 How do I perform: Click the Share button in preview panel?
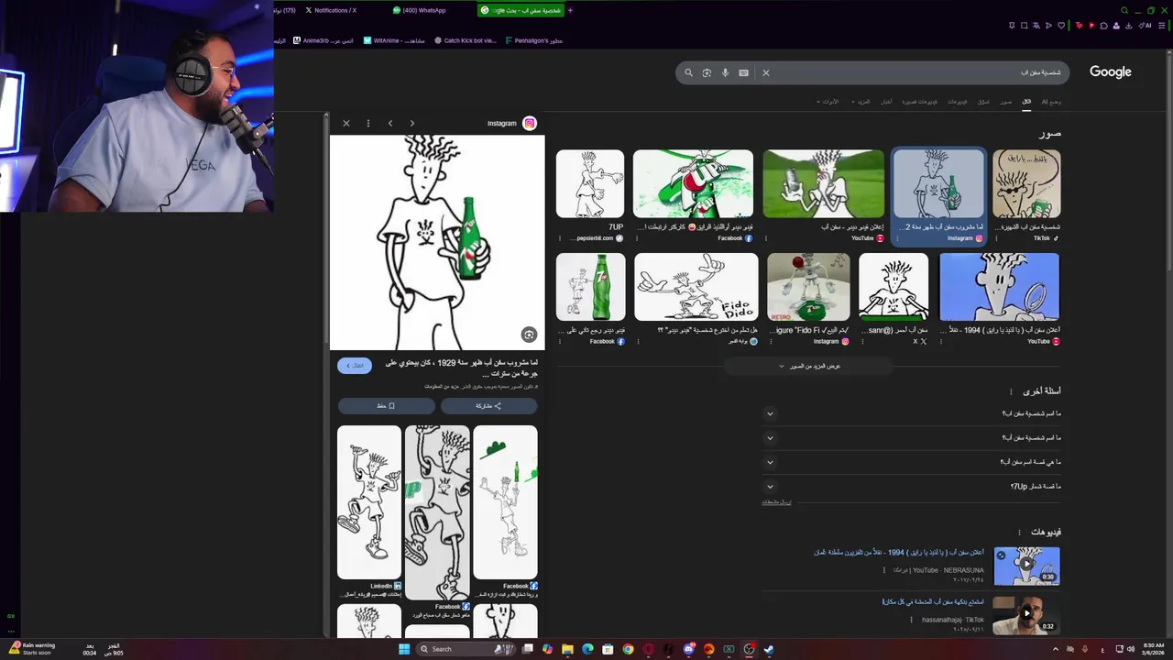tap(488, 406)
